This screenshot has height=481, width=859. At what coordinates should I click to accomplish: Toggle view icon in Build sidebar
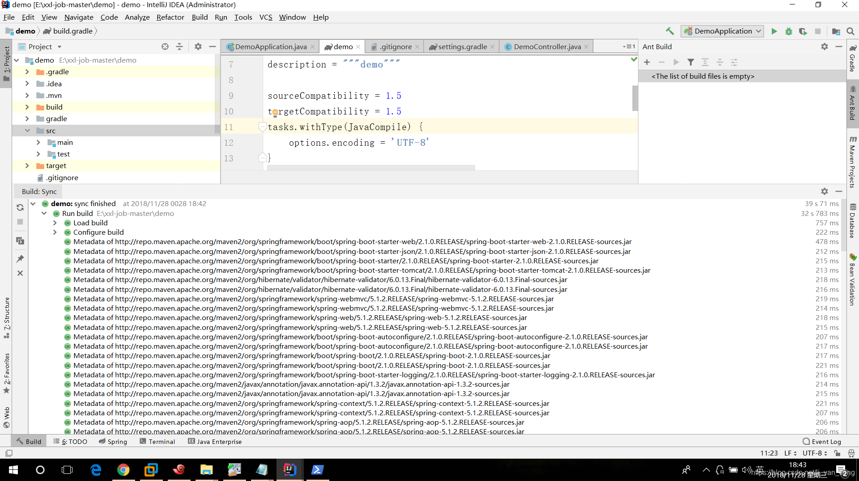click(x=20, y=241)
